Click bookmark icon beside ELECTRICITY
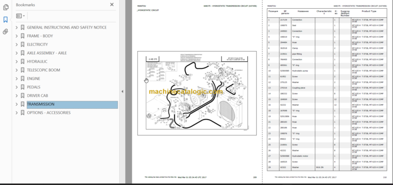393x185 pixels. point(23,44)
